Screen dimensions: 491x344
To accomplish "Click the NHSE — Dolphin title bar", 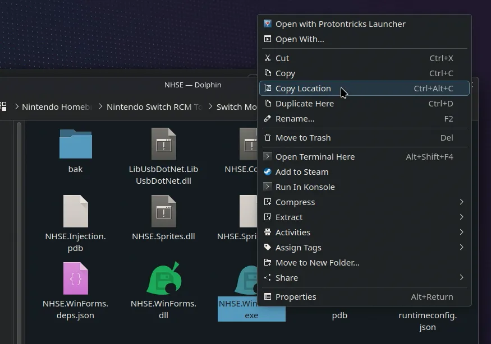I will click(x=192, y=85).
